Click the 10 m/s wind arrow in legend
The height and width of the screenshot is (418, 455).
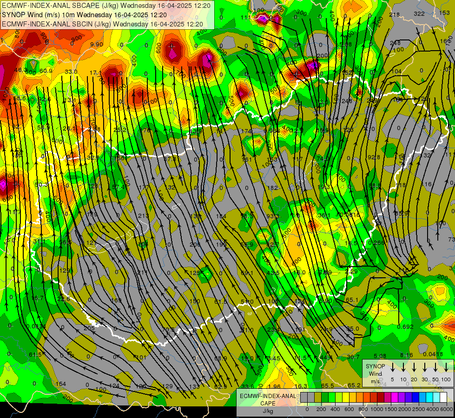point(403,367)
